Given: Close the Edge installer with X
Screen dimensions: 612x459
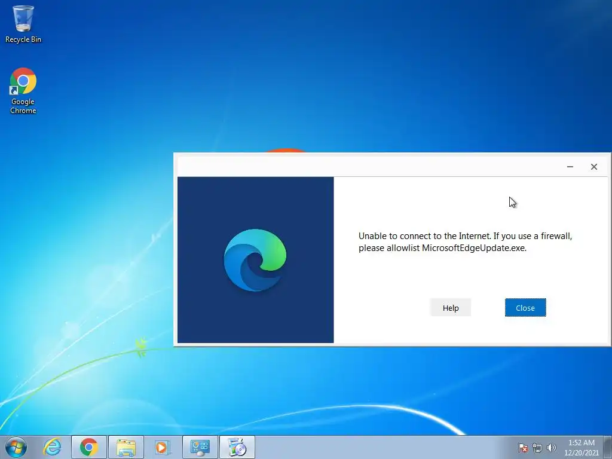Looking at the screenshot, I should [x=593, y=167].
